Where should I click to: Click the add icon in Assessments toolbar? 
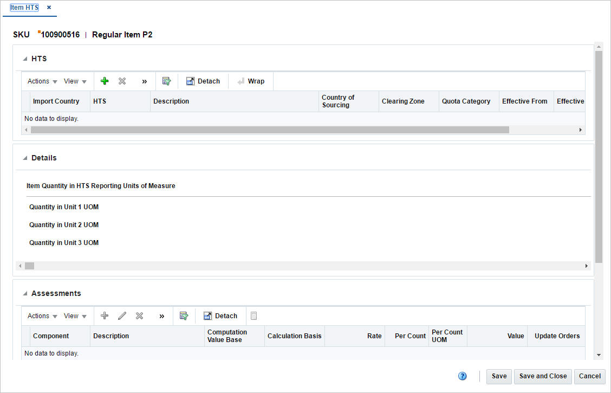coord(105,316)
